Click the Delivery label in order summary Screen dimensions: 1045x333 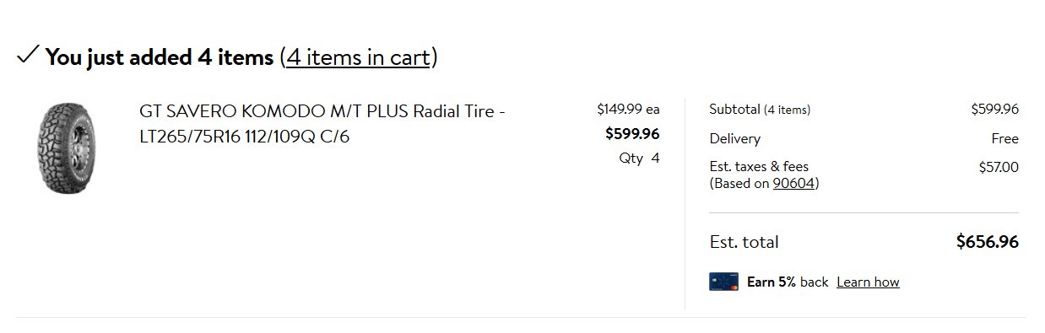point(734,138)
